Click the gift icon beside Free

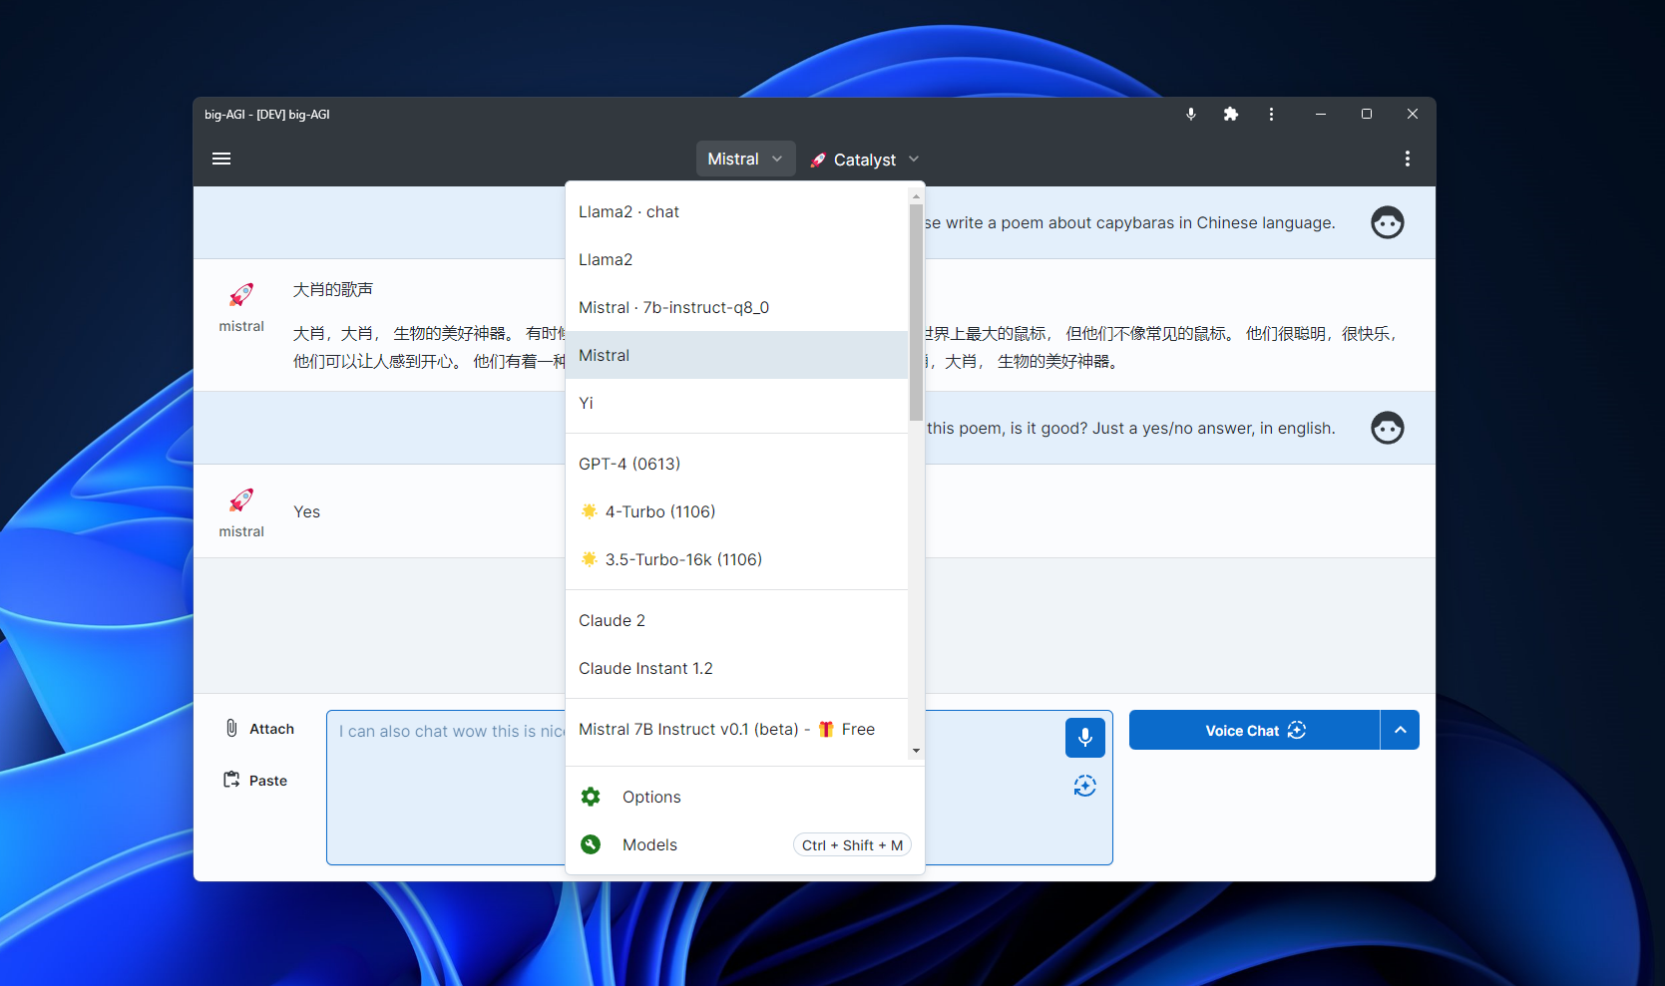point(826,729)
